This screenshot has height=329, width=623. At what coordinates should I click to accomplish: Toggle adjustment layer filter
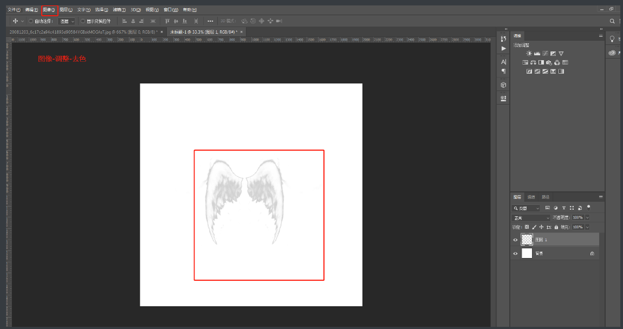click(x=555, y=208)
